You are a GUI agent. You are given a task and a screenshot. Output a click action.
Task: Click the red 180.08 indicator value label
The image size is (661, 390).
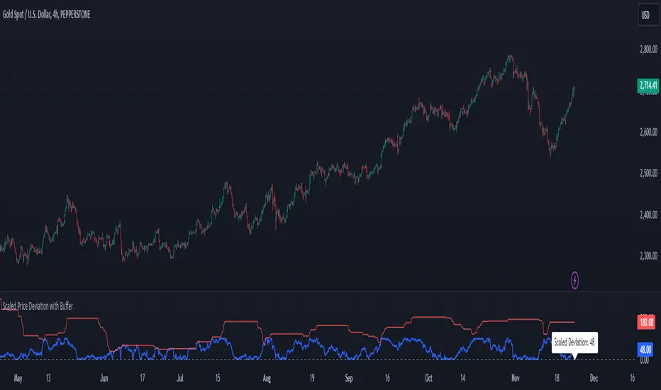tap(646, 323)
